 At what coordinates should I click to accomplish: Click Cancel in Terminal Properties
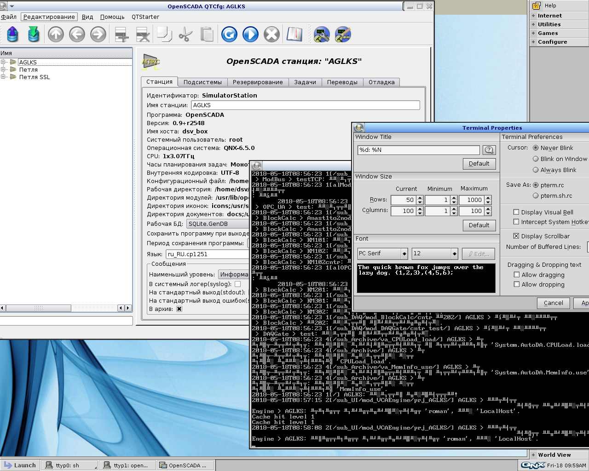tap(553, 303)
